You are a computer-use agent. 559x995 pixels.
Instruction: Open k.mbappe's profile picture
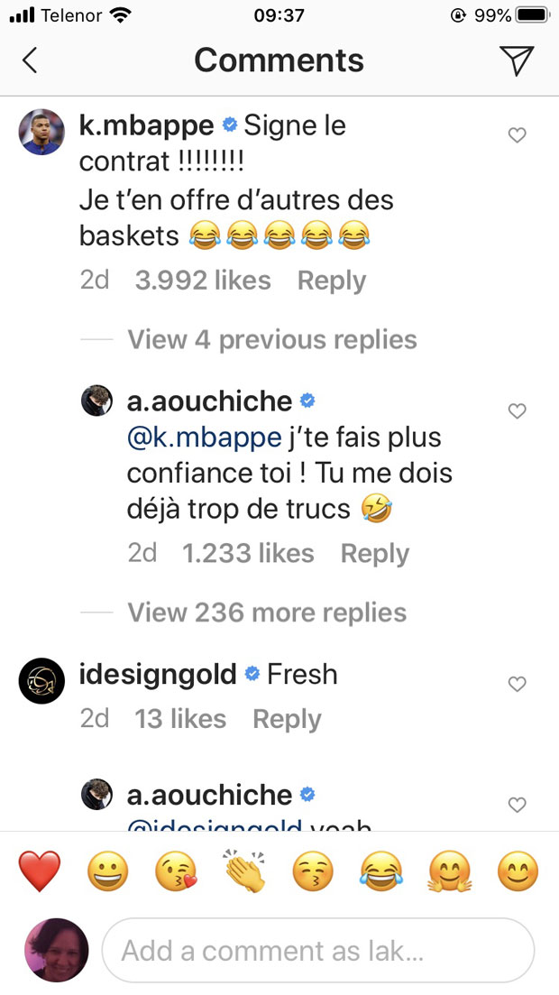tap(41, 132)
